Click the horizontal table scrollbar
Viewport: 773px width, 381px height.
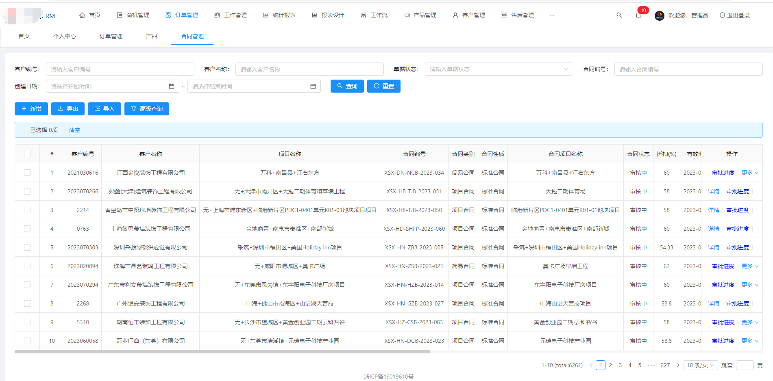click(222, 352)
